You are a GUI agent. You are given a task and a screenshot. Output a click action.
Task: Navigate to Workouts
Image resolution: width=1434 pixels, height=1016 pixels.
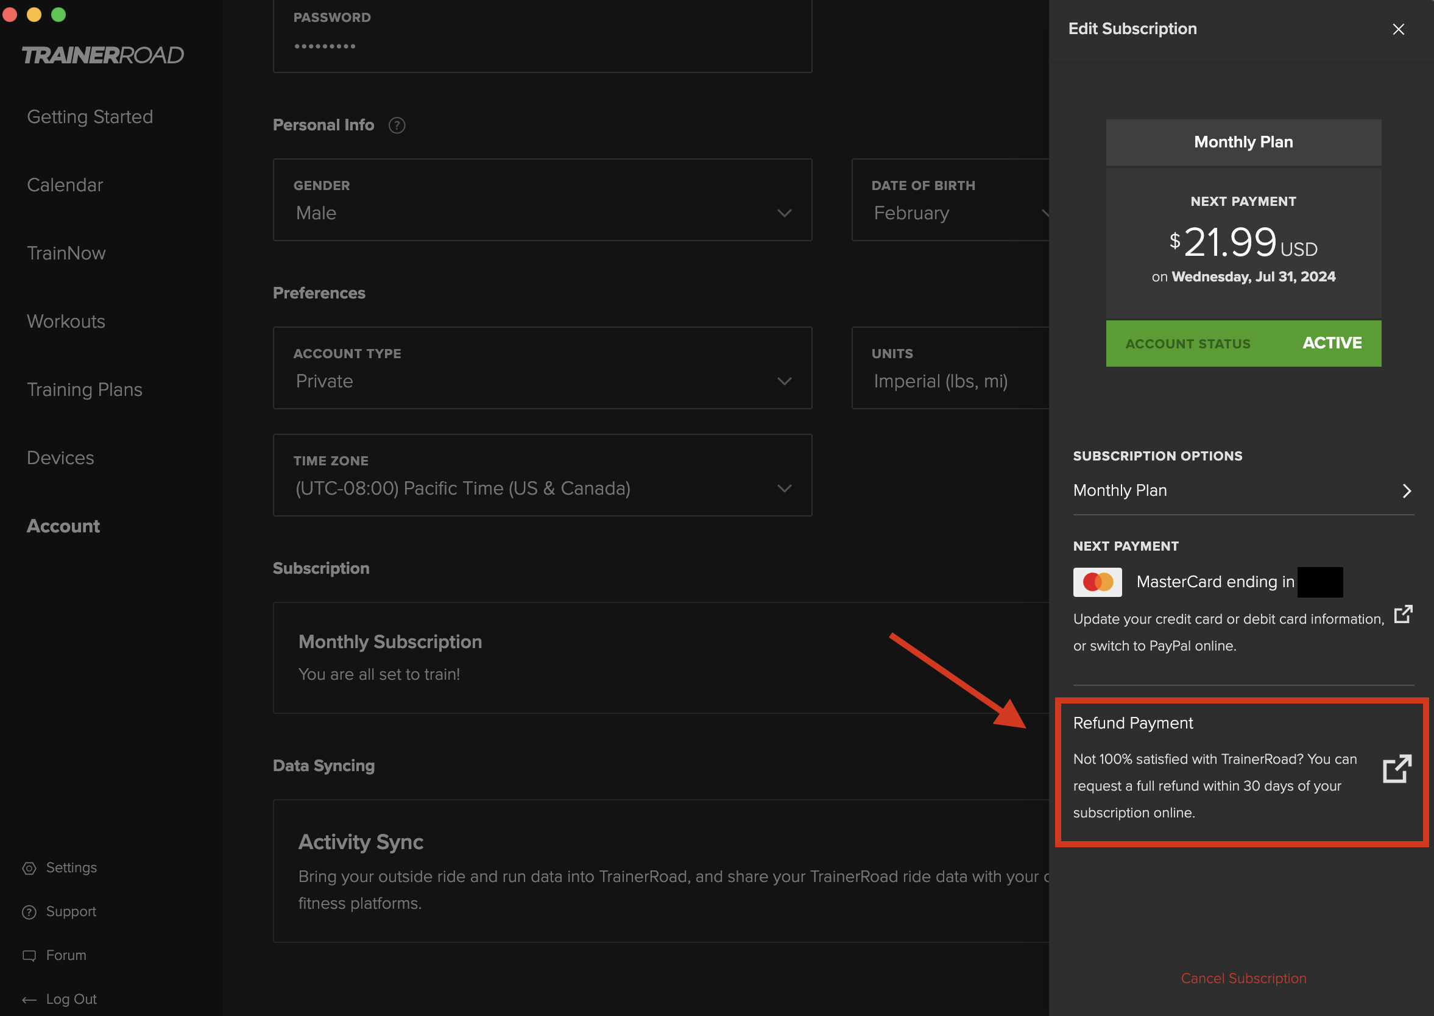coord(66,322)
